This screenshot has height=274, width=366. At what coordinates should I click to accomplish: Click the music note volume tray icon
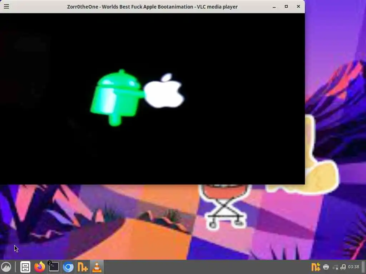click(x=343, y=267)
